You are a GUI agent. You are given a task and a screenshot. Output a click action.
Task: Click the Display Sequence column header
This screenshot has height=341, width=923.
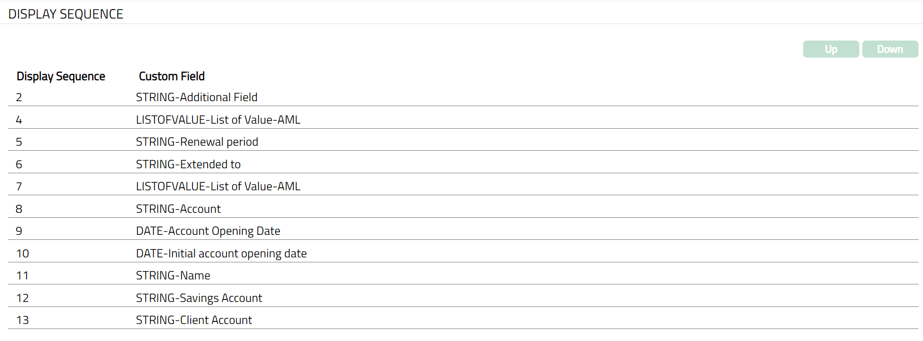coord(61,76)
